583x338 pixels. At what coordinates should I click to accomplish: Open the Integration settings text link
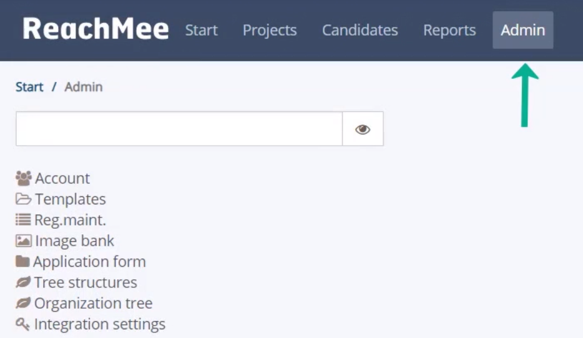point(100,324)
